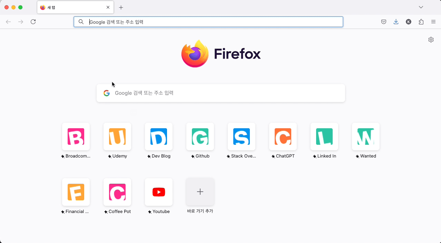Click the Firefox logo image
The image size is (441, 243).
point(195,53)
